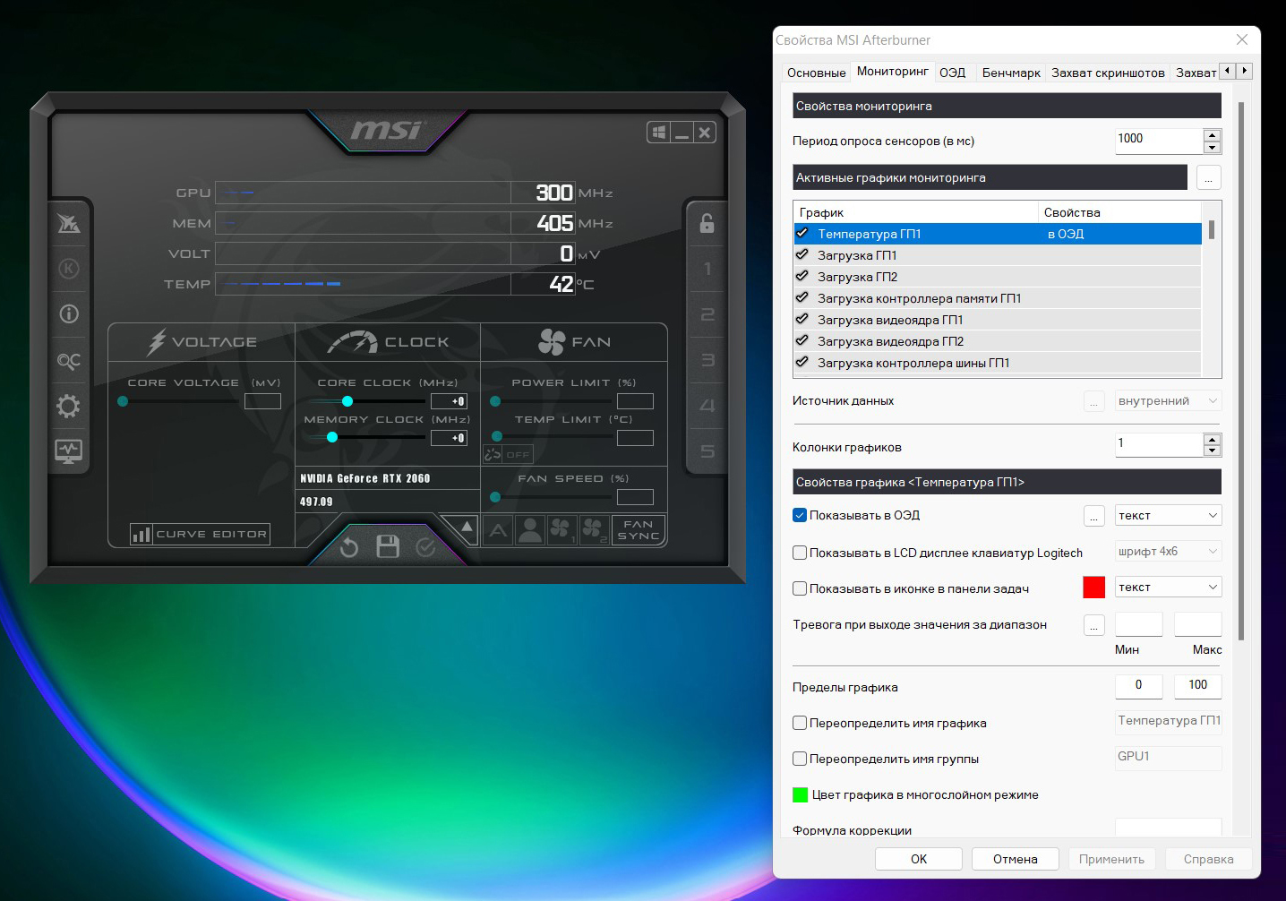
Task: Click the graph limit maximum field showing 100
Action: (1198, 686)
